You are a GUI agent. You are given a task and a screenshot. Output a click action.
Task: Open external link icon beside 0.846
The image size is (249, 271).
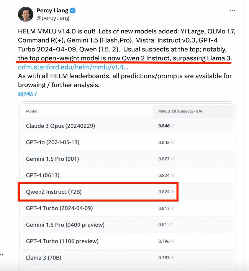click(173, 126)
